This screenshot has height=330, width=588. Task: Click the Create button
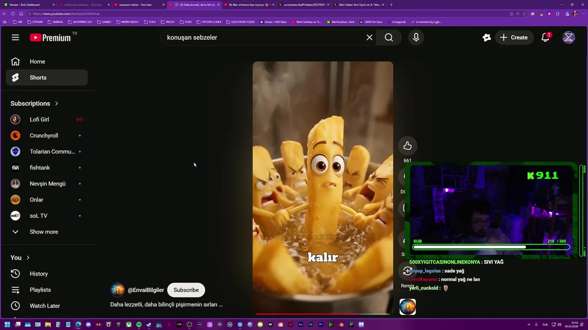point(514,38)
